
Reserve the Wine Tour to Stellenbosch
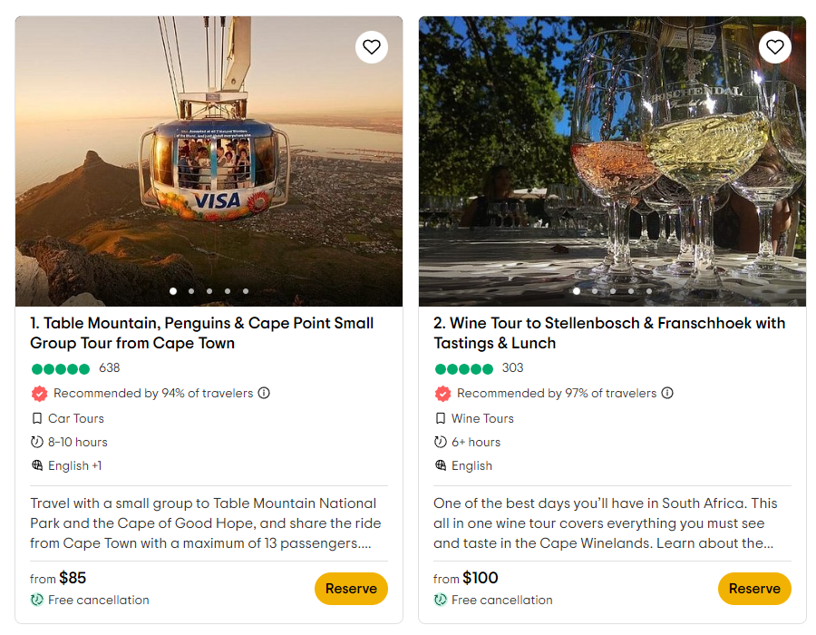[x=754, y=588]
